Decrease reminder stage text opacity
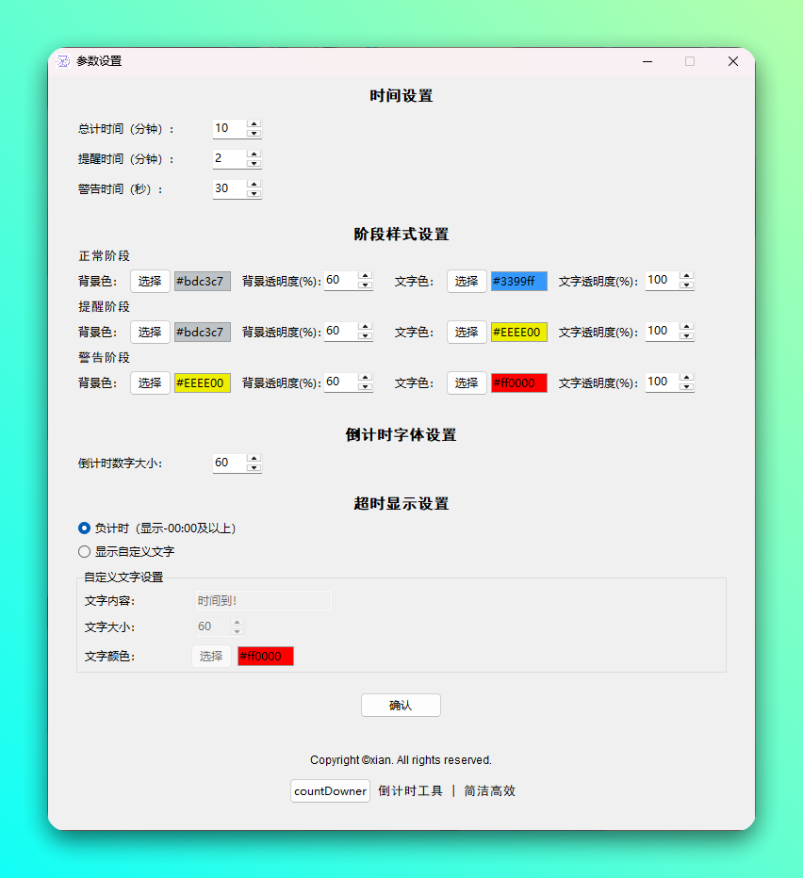 (686, 336)
